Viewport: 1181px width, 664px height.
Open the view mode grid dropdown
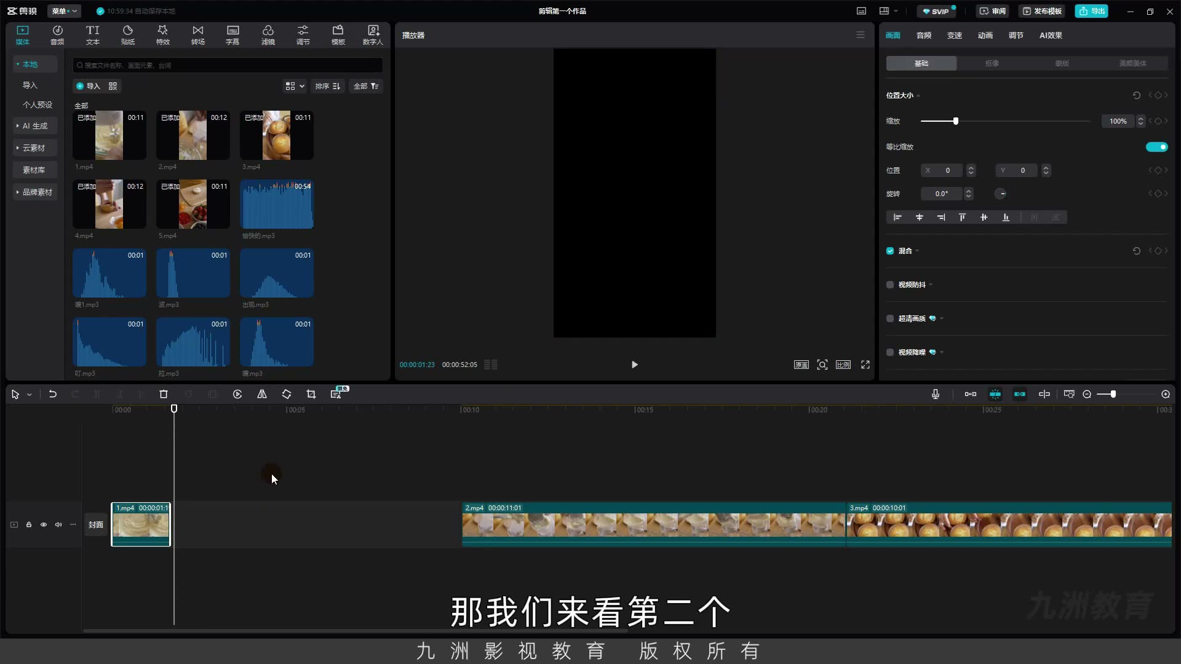click(295, 86)
